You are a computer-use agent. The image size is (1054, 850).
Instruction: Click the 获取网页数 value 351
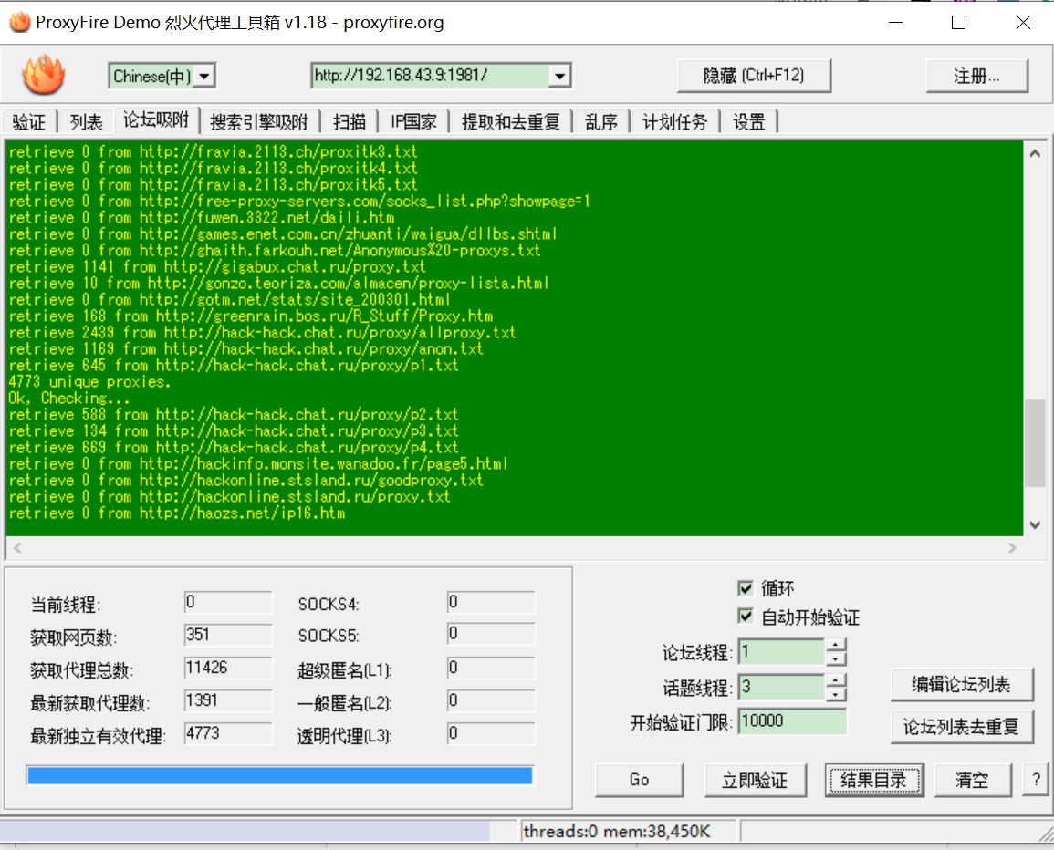click(x=228, y=635)
